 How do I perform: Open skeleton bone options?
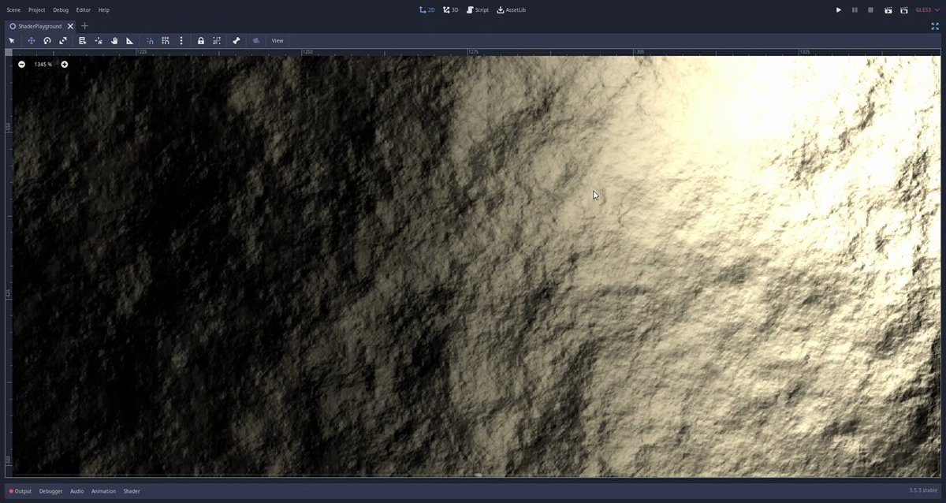coord(236,40)
